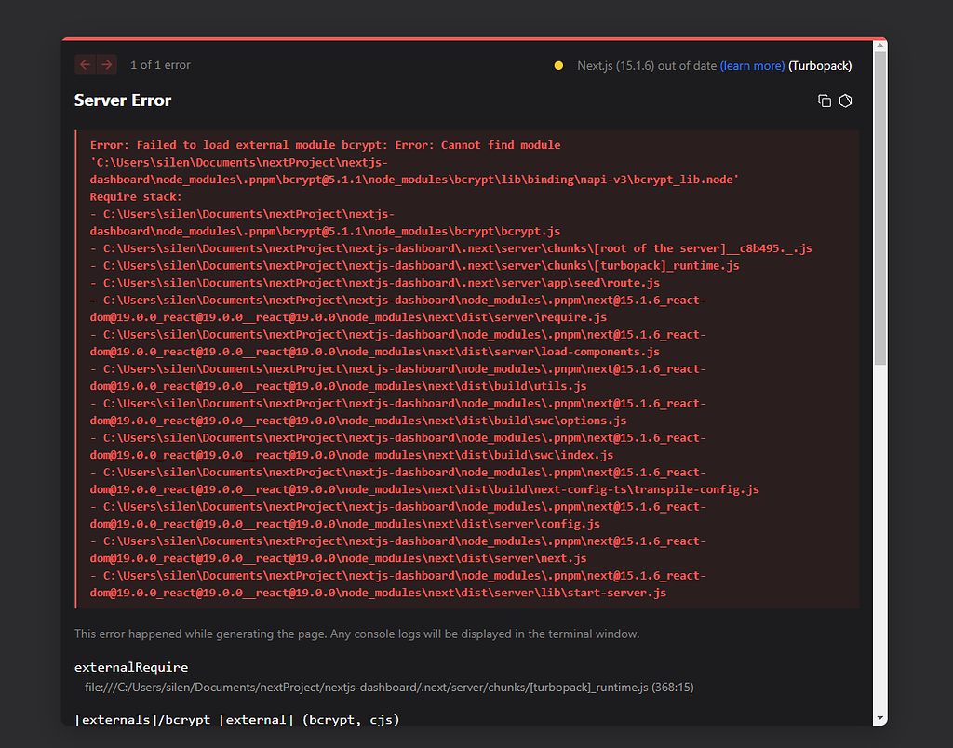Image resolution: width=953 pixels, height=748 pixels.
Task: Click the Server Error heading
Action: coord(123,100)
